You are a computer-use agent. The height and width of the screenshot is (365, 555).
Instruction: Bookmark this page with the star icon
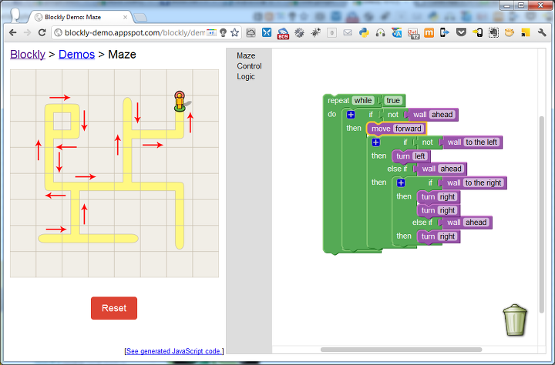(x=234, y=33)
